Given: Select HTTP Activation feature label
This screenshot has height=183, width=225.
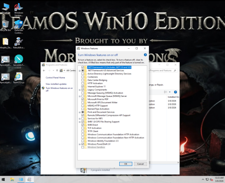Looking at the screenshot, I should pyautogui.click(x=95, y=83).
